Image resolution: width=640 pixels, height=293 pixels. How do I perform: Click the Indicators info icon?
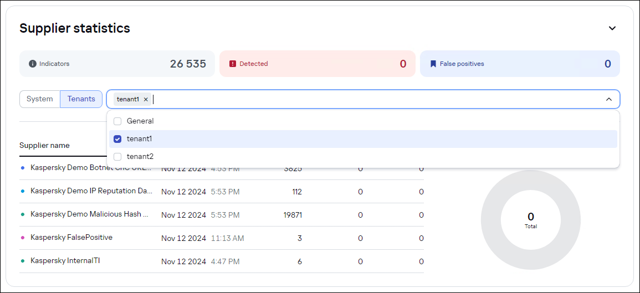point(33,64)
